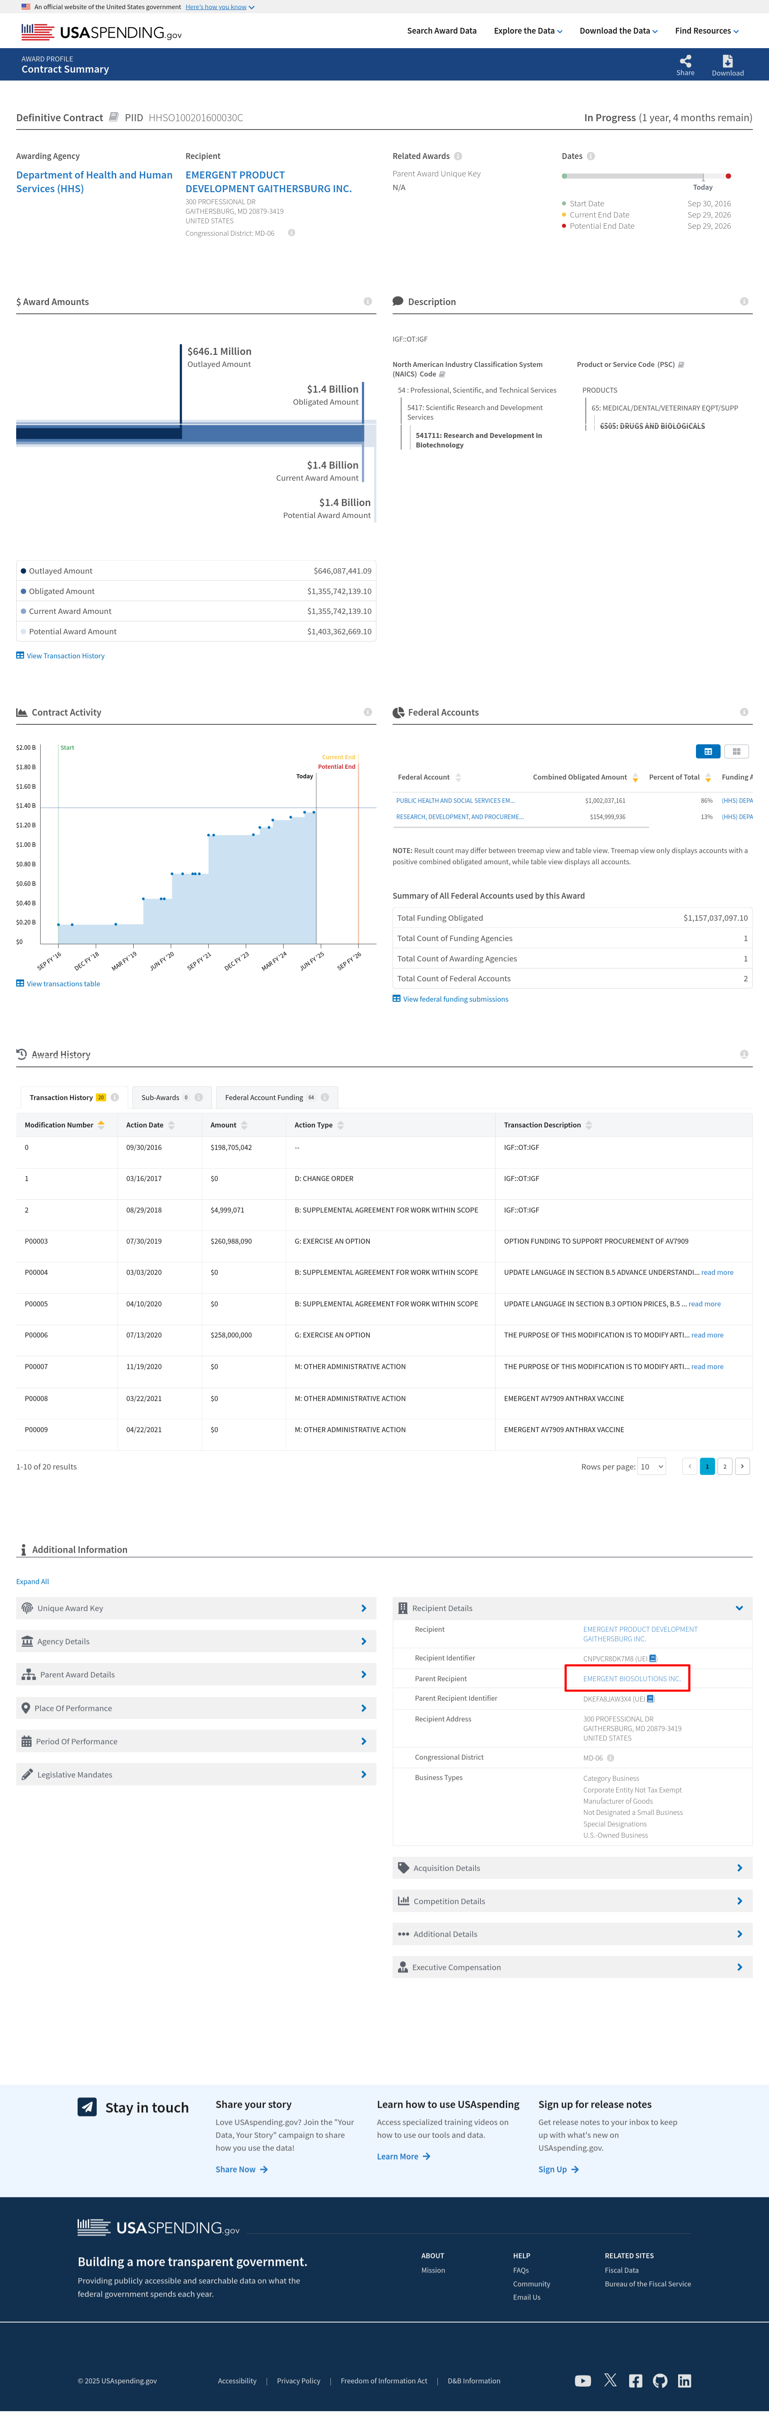This screenshot has height=2415, width=769.
Task: Click Sub-Awards tab info icon
Action: pyautogui.click(x=199, y=1098)
